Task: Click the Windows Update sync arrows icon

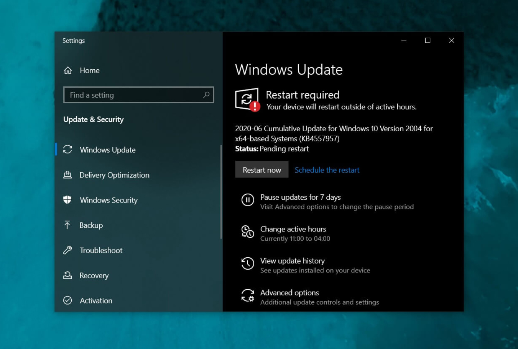Action: [67, 150]
